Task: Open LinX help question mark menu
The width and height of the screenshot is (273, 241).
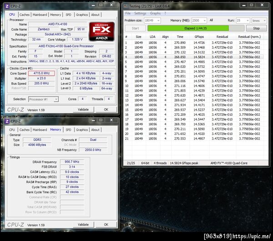Action: coord(165,13)
